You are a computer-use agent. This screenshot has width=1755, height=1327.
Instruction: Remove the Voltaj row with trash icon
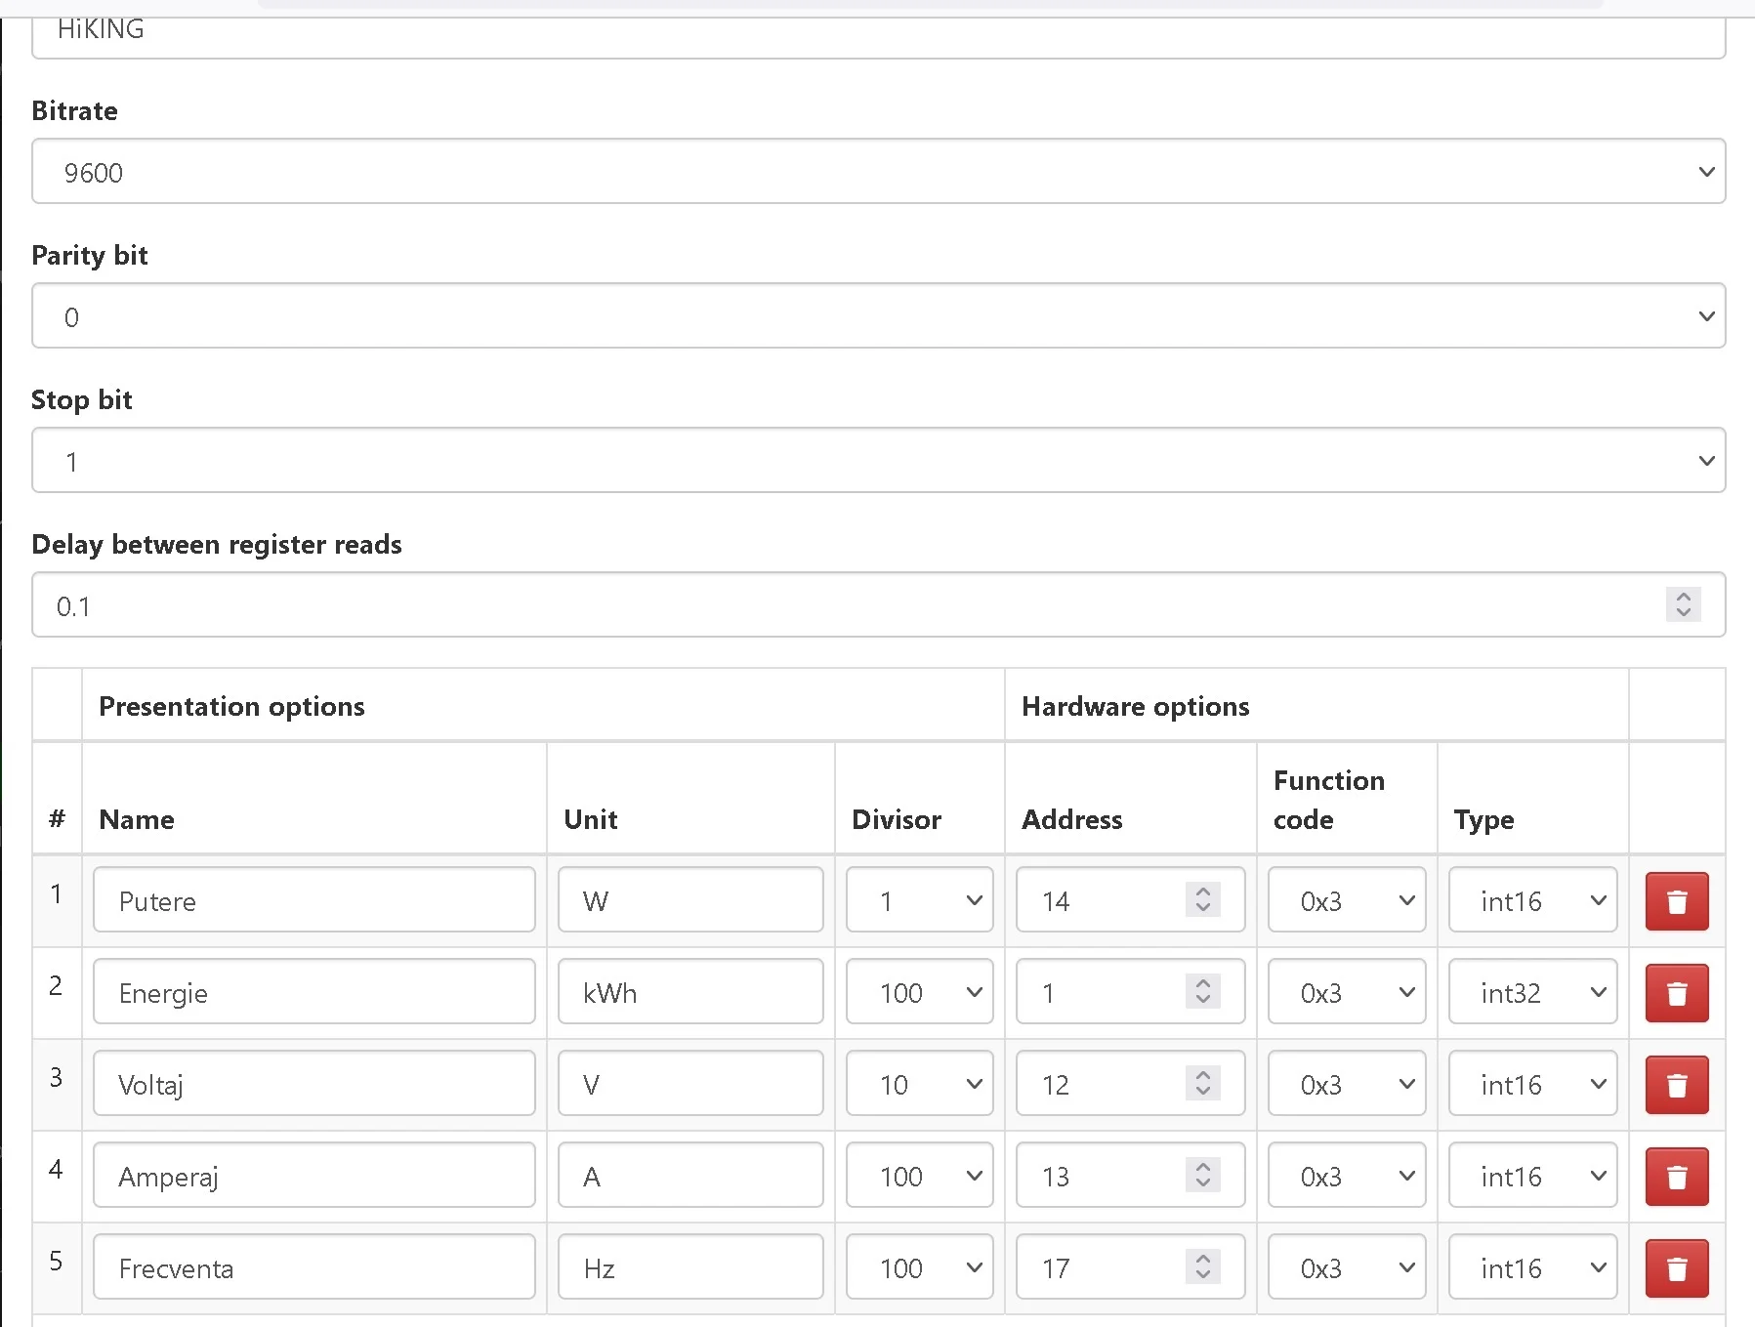[1676, 1084]
